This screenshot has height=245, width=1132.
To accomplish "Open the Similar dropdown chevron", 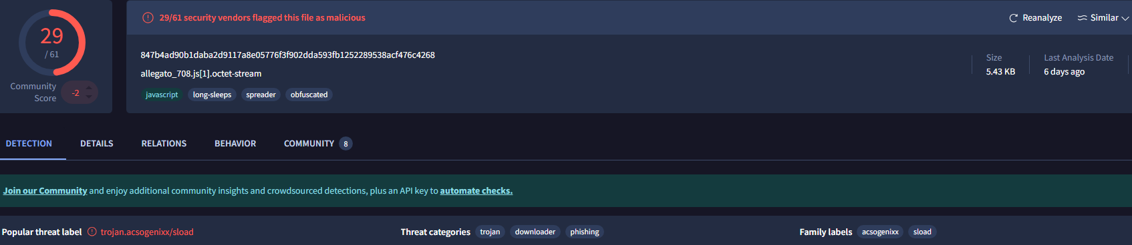I will tap(1125, 19).
